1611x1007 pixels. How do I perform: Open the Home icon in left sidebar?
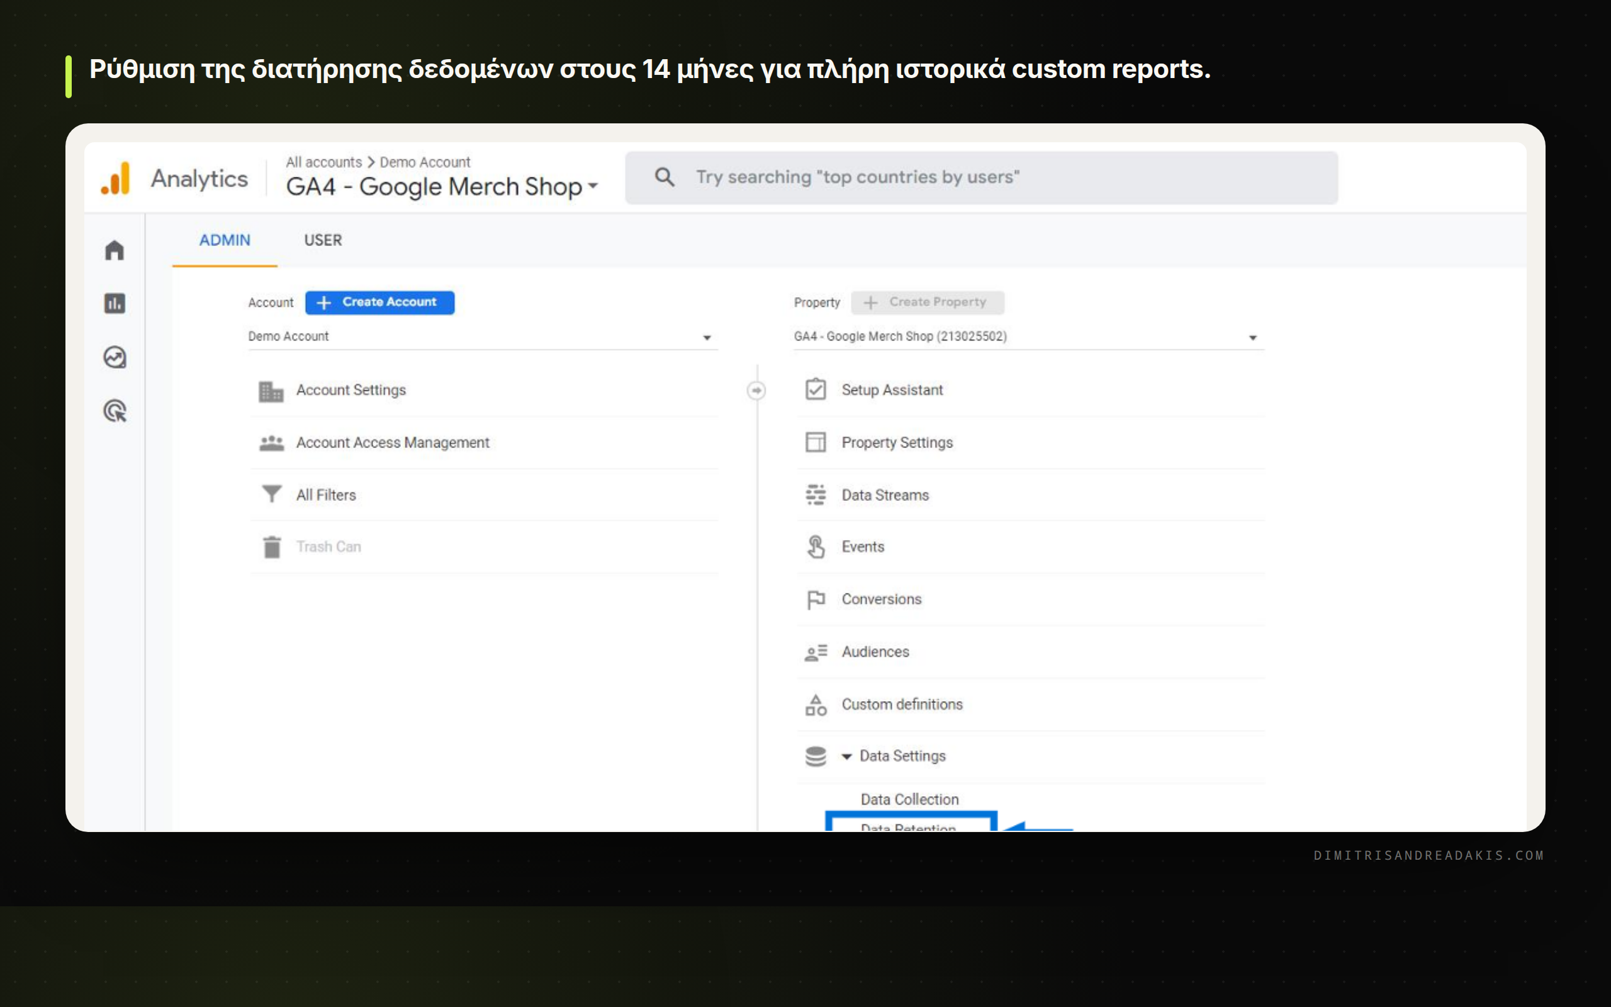(115, 250)
